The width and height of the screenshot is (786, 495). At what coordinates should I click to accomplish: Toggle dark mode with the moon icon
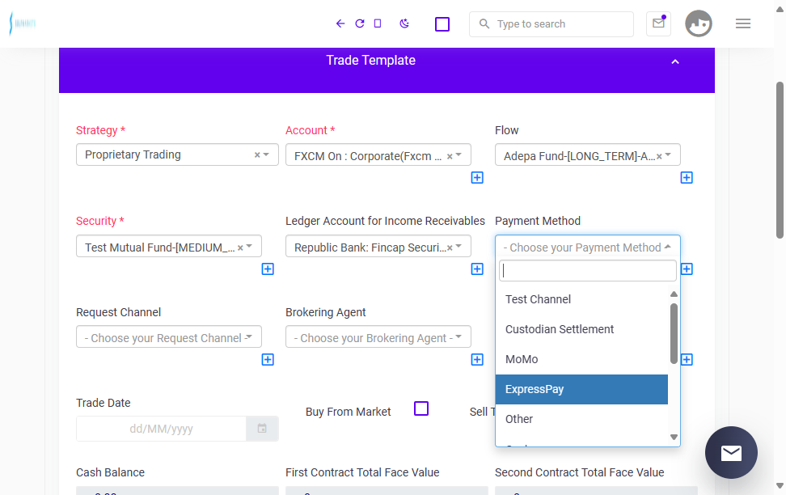tap(404, 23)
